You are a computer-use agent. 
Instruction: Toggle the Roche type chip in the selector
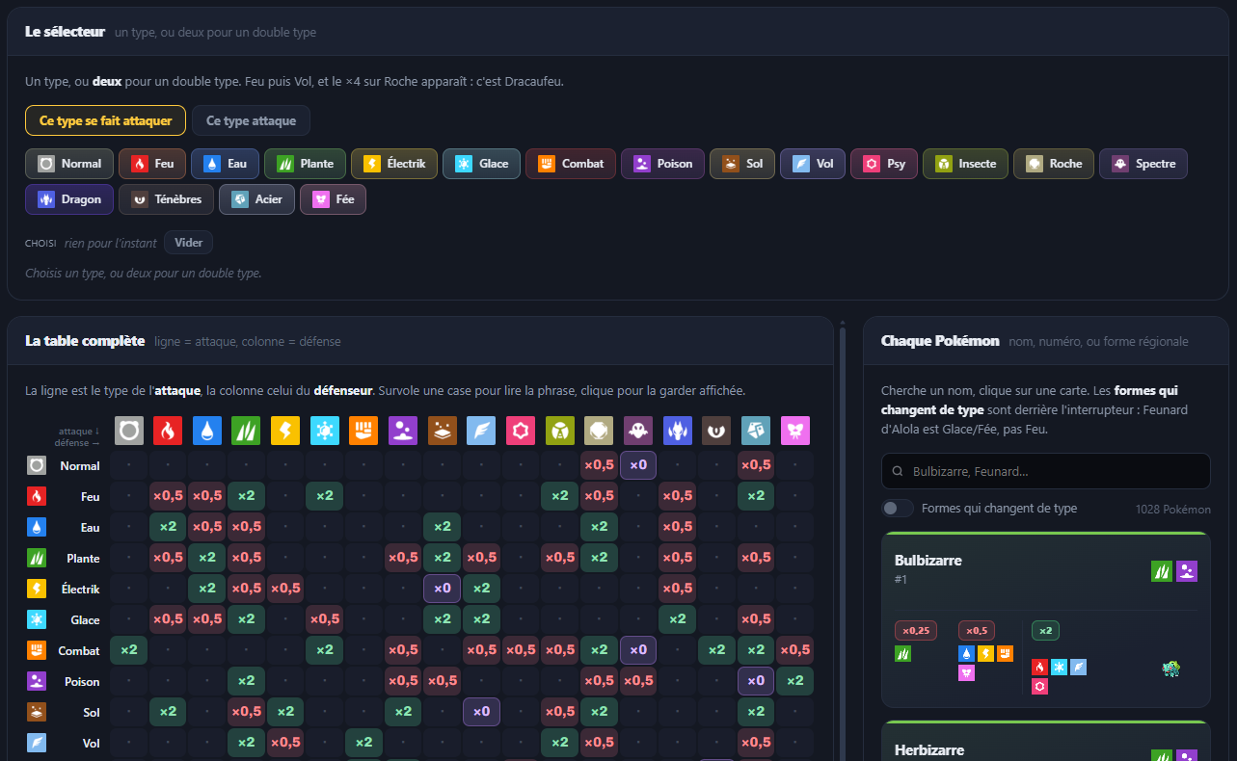click(x=1054, y=164)
